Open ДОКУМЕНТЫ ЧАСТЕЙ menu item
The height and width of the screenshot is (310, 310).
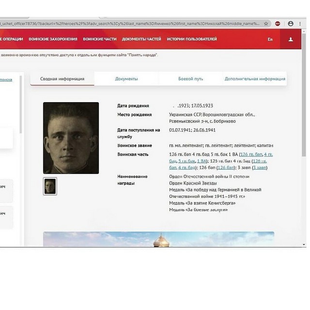141,39
